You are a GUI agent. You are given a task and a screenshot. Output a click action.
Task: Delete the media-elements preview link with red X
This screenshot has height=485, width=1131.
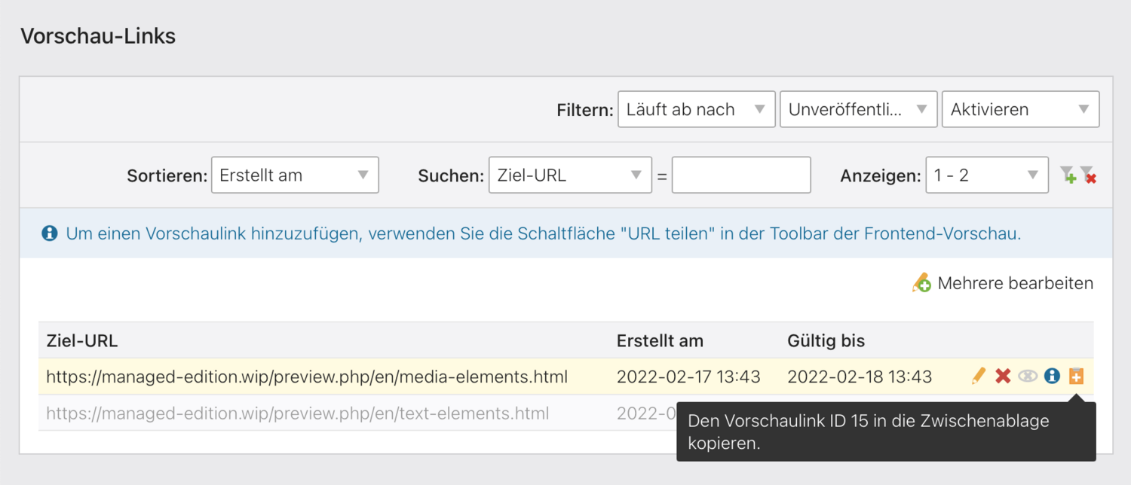click(x=1003, y=376)
